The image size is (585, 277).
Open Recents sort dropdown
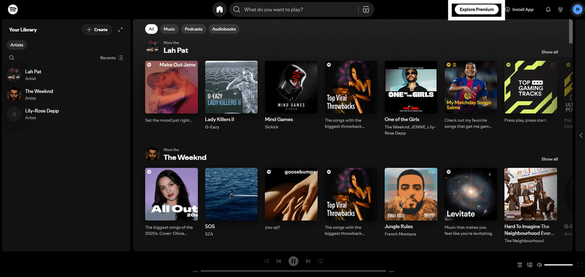coord(112,58)
